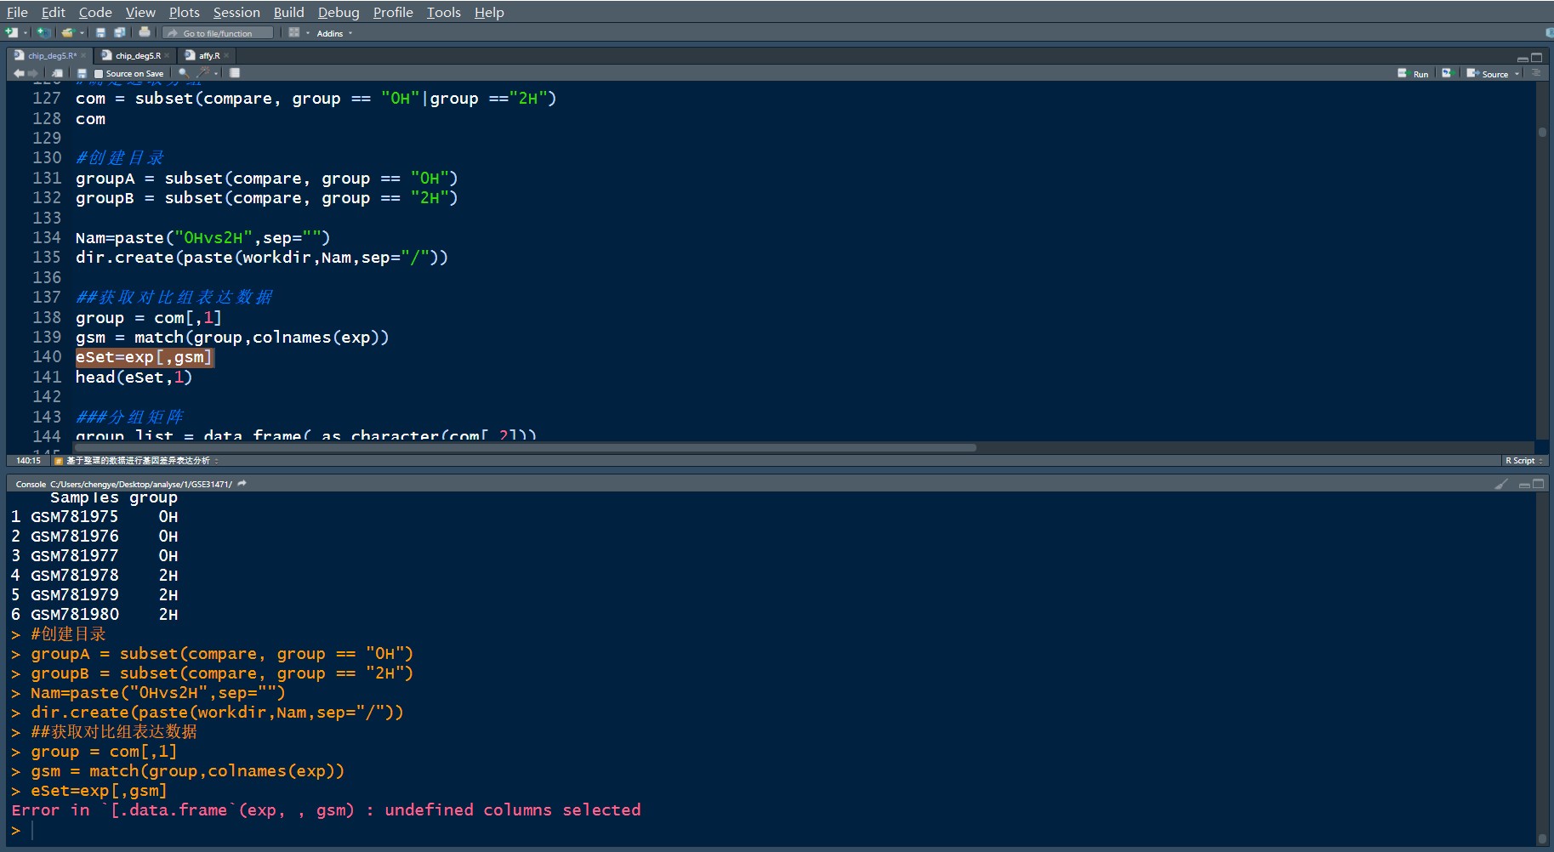Expand the recent files dropdown arrow
Image resolution: width=1554 pixels, height=852 pixels.
(x=83, y=33)
